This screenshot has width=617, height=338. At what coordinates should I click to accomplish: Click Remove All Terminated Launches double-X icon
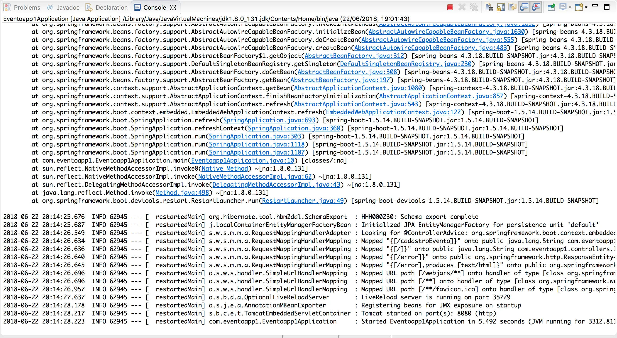pyautogui.click(x=473, y=7)
